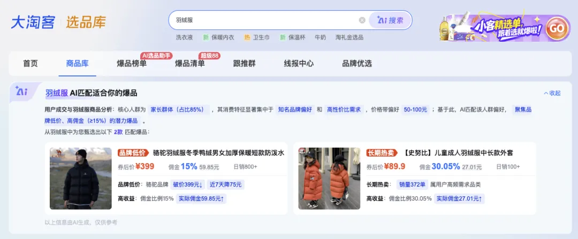Click the 日销100+ text
Screen dimensions: 578x239
coord(508,167)
